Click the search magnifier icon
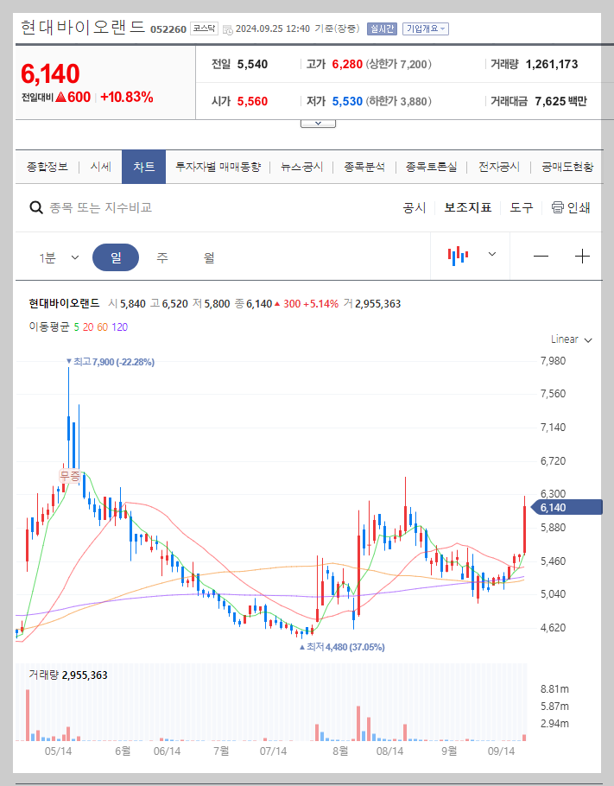The height and width of the screenshot is (786, 614). pos(35,207)
